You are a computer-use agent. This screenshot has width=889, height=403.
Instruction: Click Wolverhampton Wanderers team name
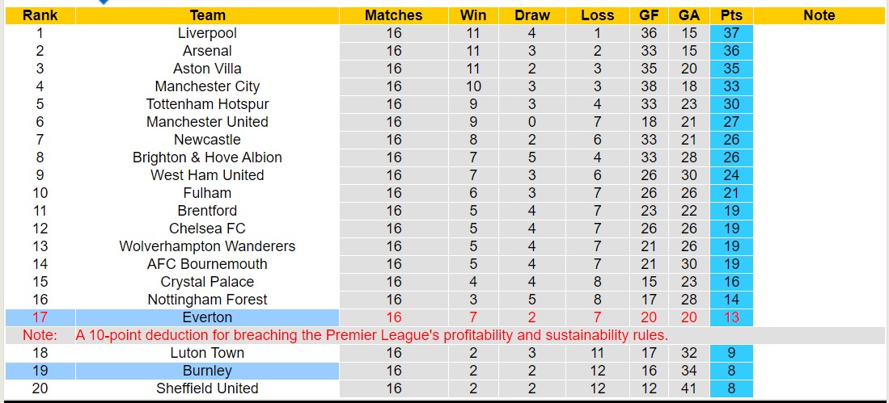207,246
